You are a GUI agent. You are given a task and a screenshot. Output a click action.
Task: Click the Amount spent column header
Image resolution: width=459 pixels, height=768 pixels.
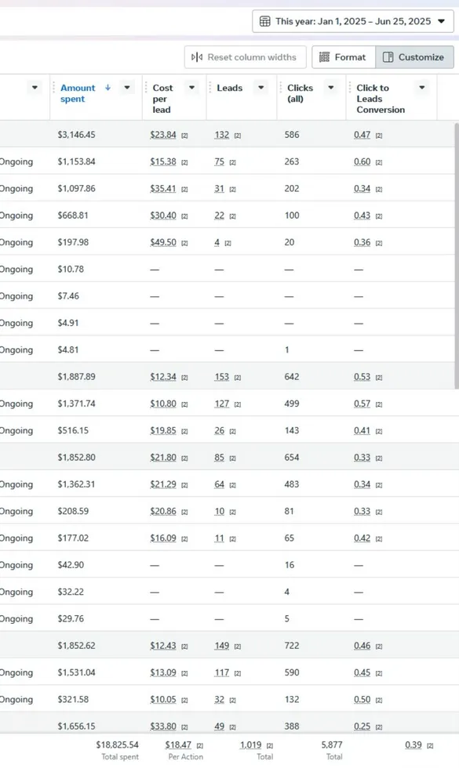coord(78,93)
